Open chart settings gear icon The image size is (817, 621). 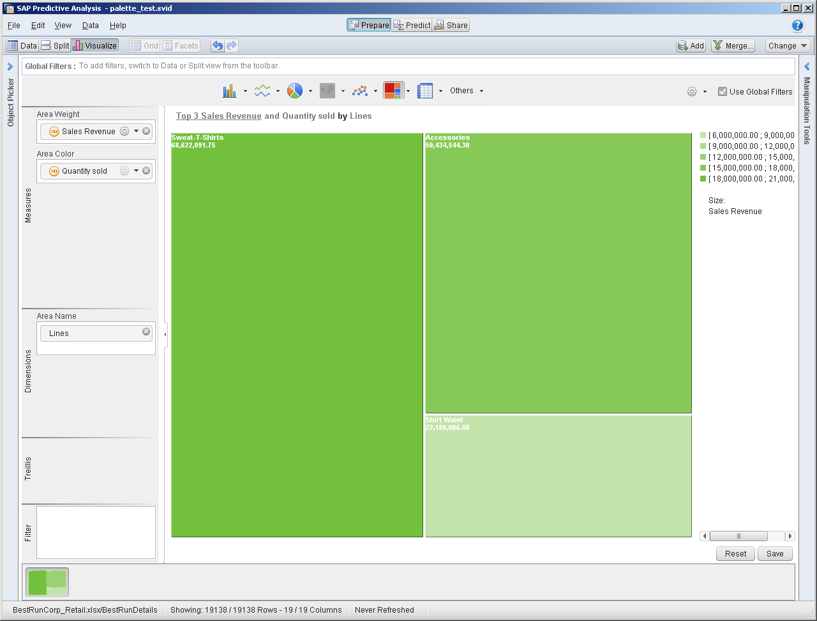click(692, 91)
